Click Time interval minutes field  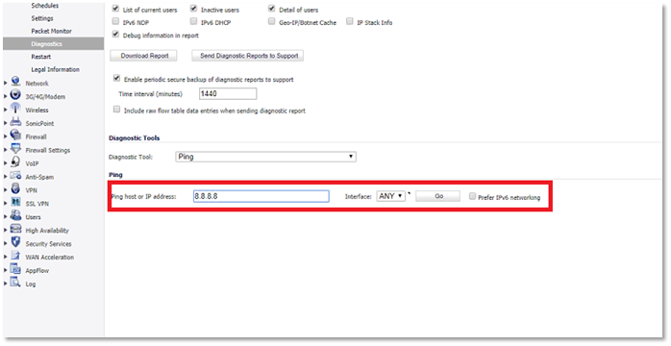228,93
